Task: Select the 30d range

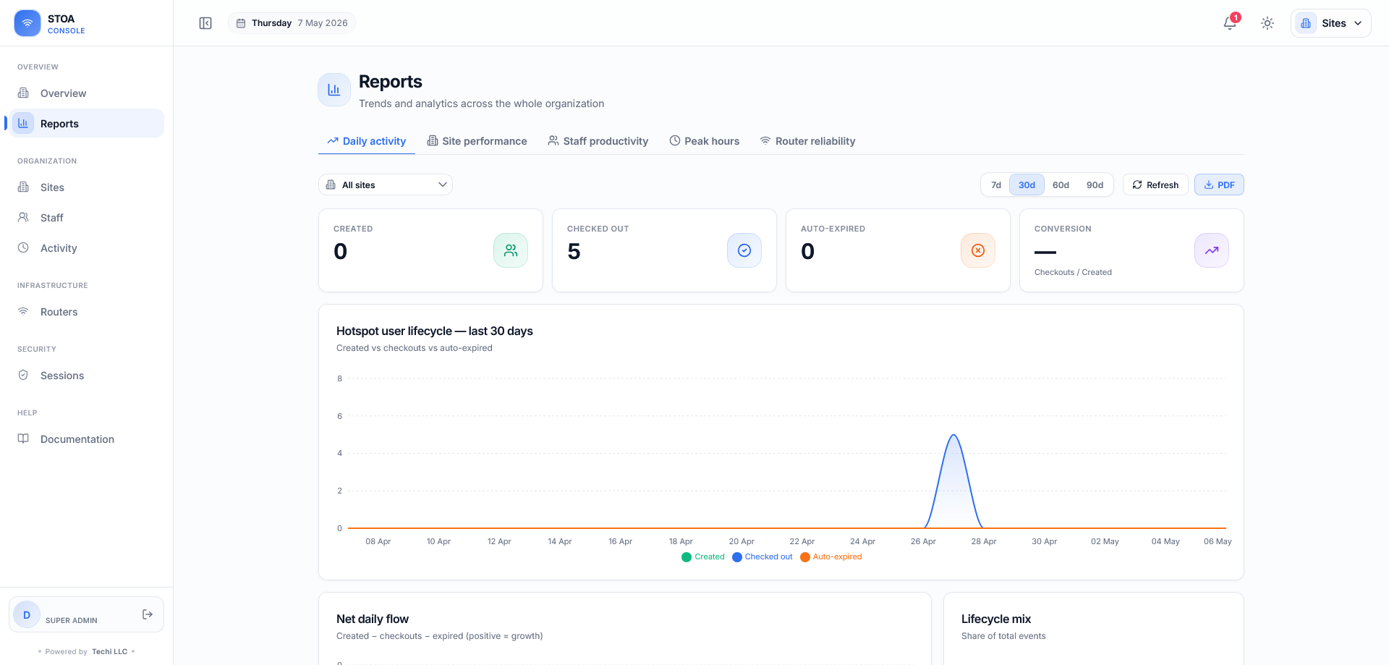Action: tap(1027, 185)
